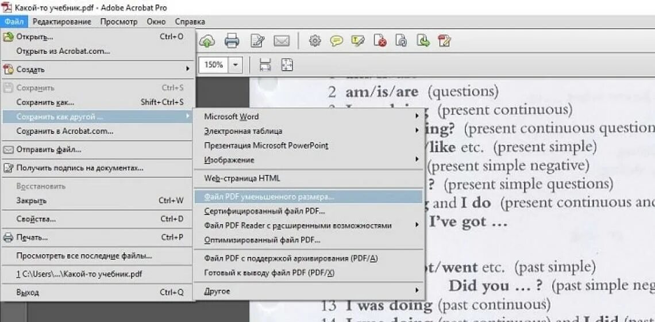This screenshot has width=655, height=322.
Task: Choose Файл PDF уменьшенного размера...
Action: coord(309,197)
